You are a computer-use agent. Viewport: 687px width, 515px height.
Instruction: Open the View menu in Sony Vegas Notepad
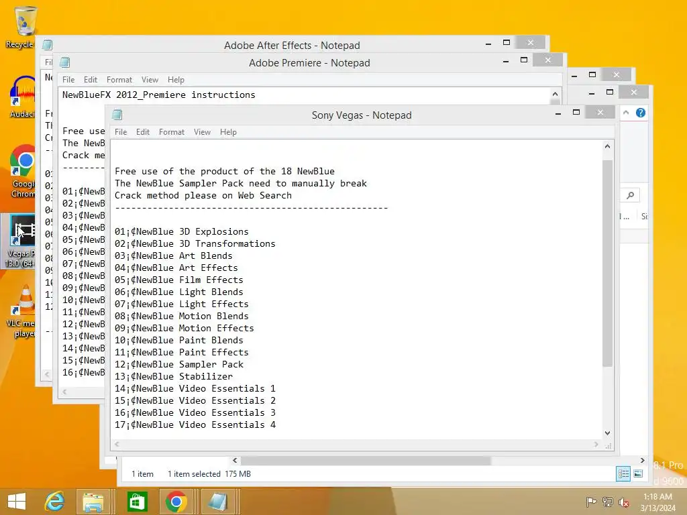(x=202, y=132)
